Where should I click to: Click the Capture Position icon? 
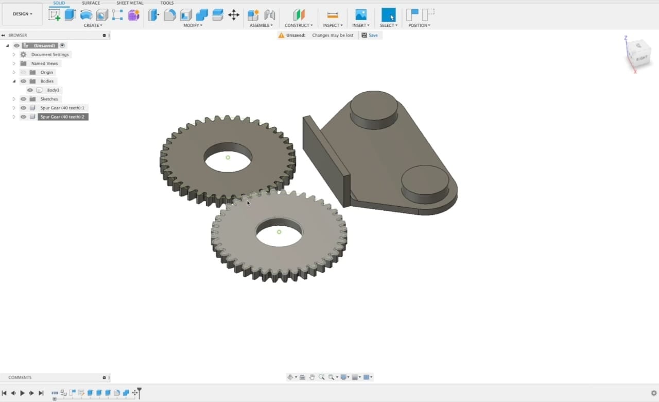[x=412, y=14]
